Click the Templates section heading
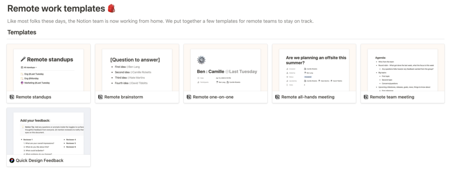The width and height of the screenshot is (453, 175). [x=22, y=32]
